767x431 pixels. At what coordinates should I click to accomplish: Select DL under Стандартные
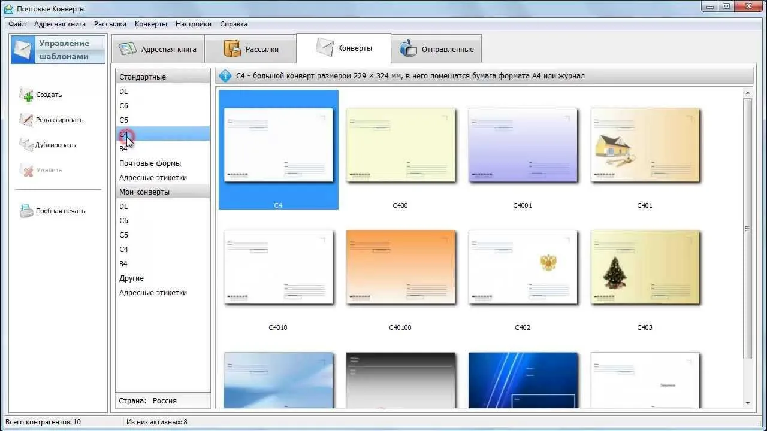click(x=123, y=92)
